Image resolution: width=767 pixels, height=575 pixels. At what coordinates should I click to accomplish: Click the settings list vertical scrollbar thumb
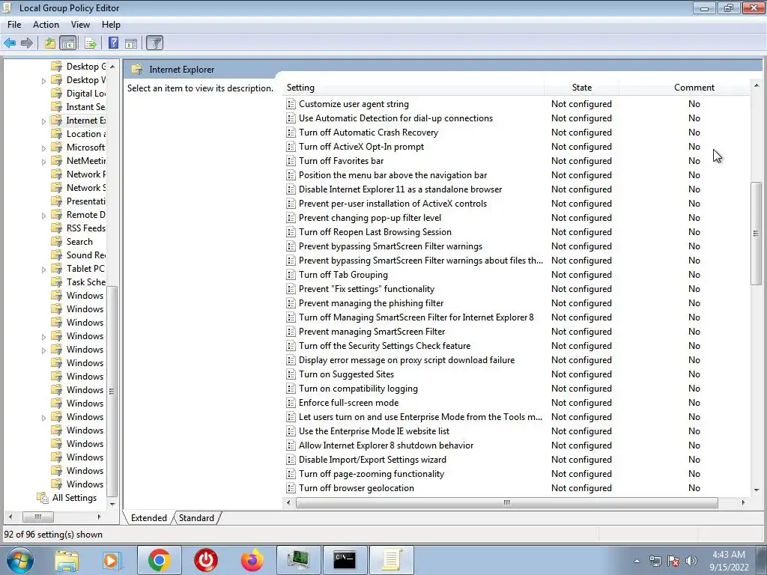pyautogui.click(x=757, y=234)
